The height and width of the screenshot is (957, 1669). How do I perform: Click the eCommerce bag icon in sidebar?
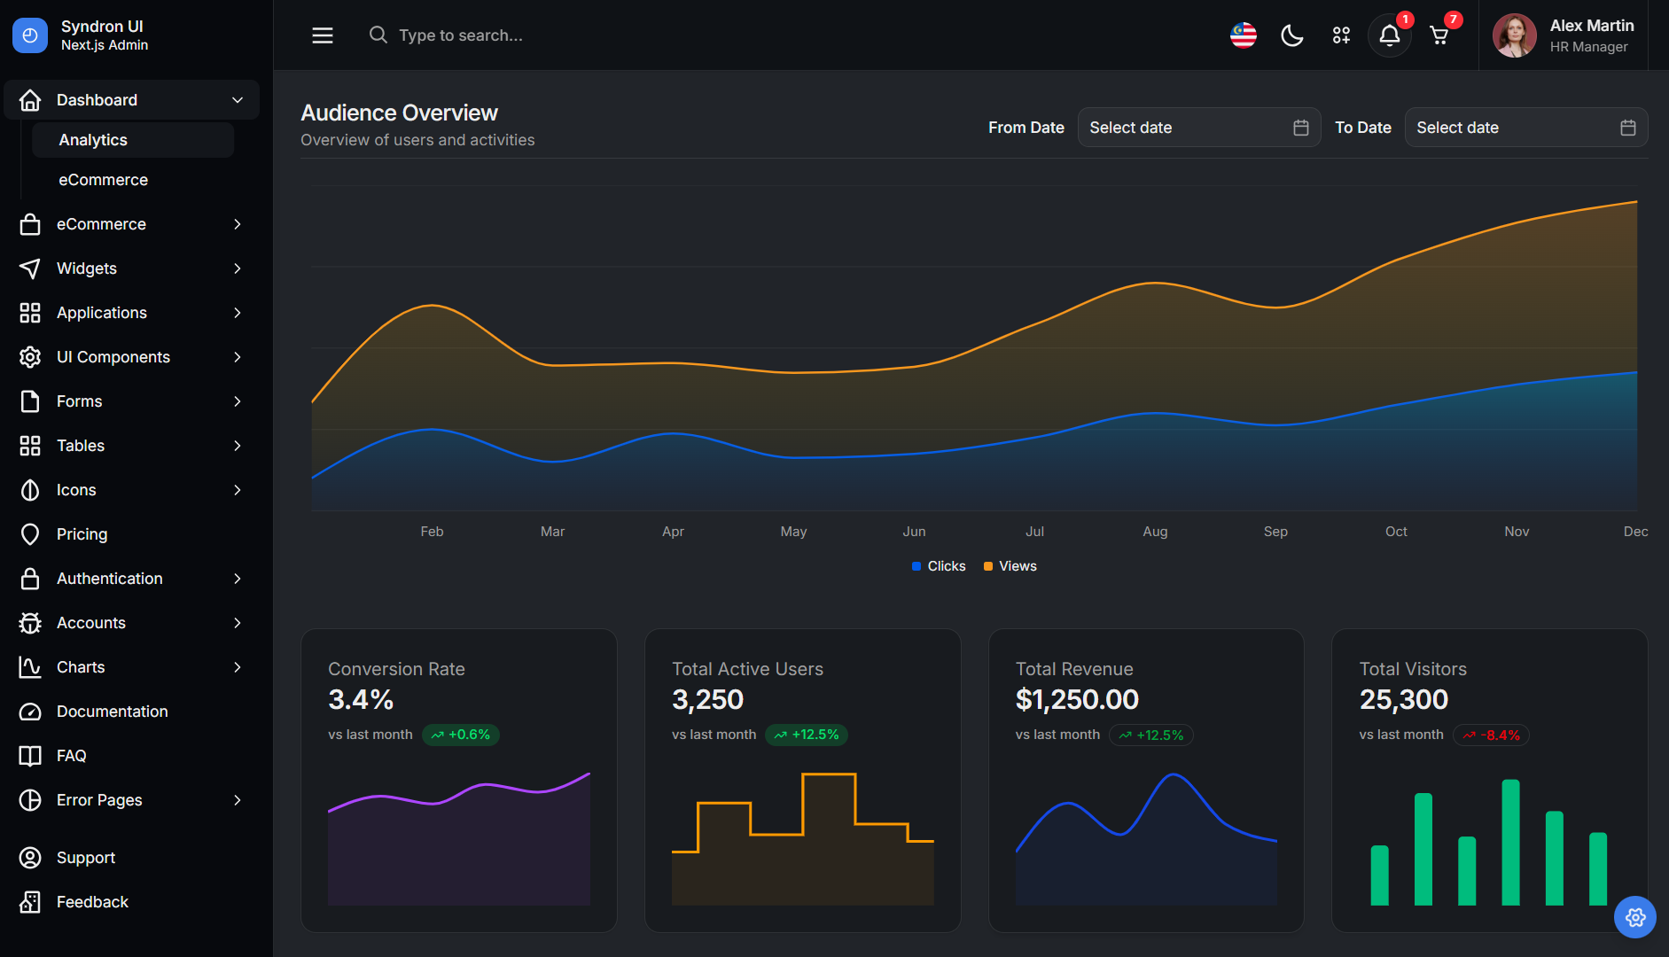(30, 224)
